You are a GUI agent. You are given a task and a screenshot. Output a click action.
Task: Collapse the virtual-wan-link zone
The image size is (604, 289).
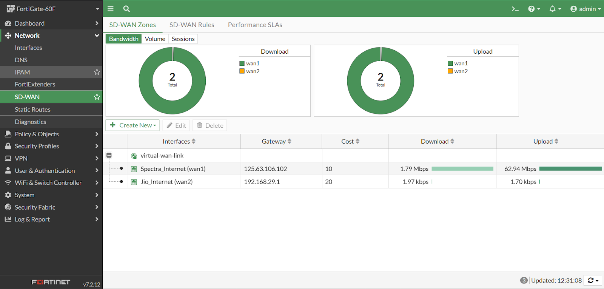[x=109, y=155]
